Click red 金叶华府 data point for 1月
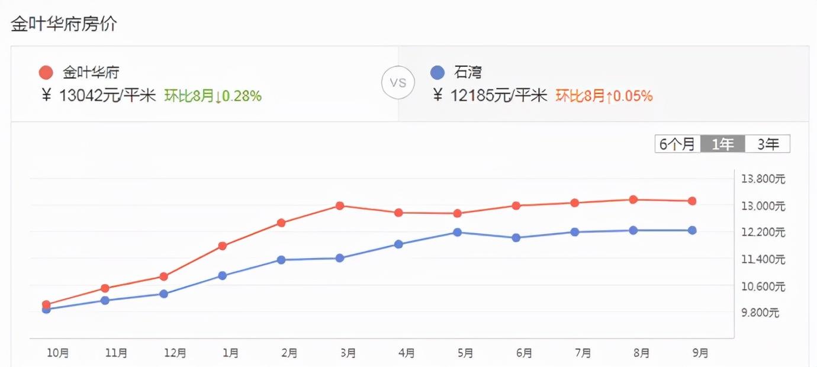817x367 pixels. click(223, 246)
